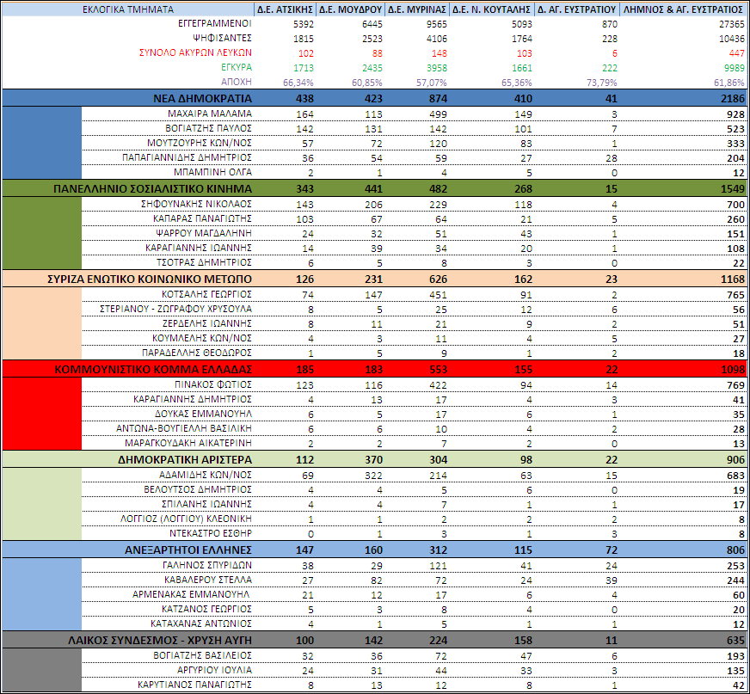Select candidate ΜΠΑΜΠΙΝΗ ΟΛΓΑ

(x=212, y=172)
